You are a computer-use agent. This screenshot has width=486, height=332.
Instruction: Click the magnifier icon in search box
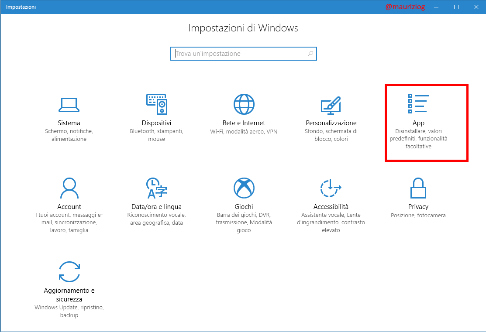click(310, 54)
